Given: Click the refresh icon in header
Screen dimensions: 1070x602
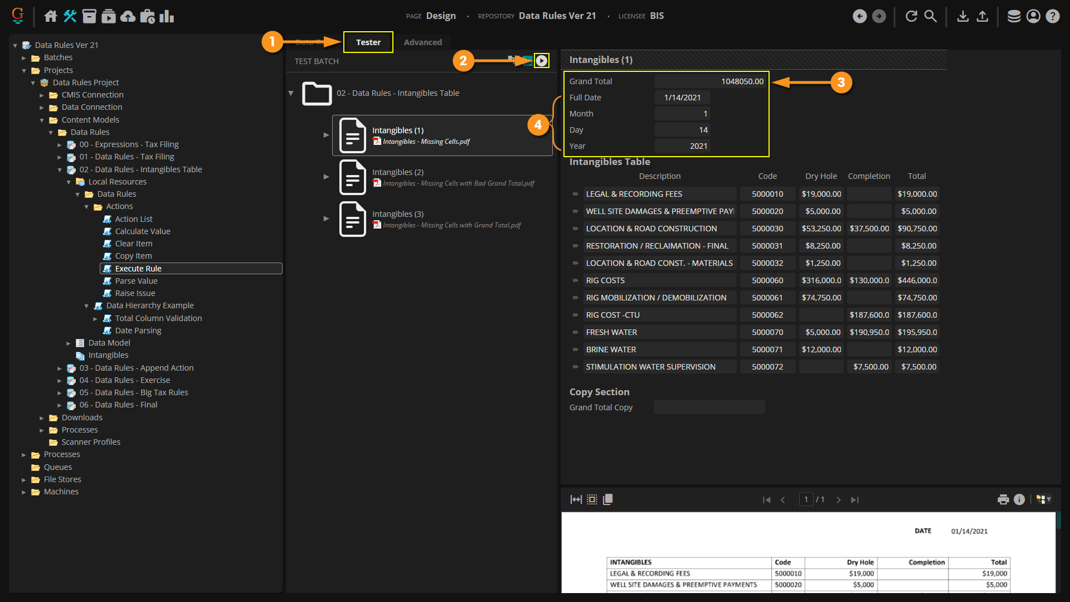Looking at the screenshot, I should [911, 16].
